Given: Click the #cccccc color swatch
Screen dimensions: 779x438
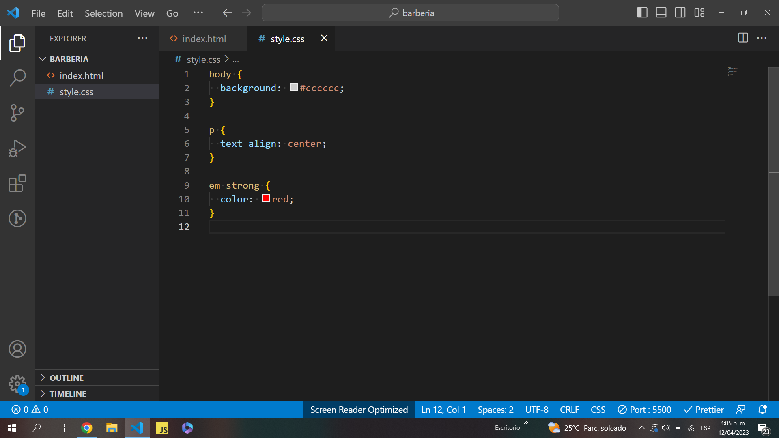Looking at the screenshot, I should point(293,87).
